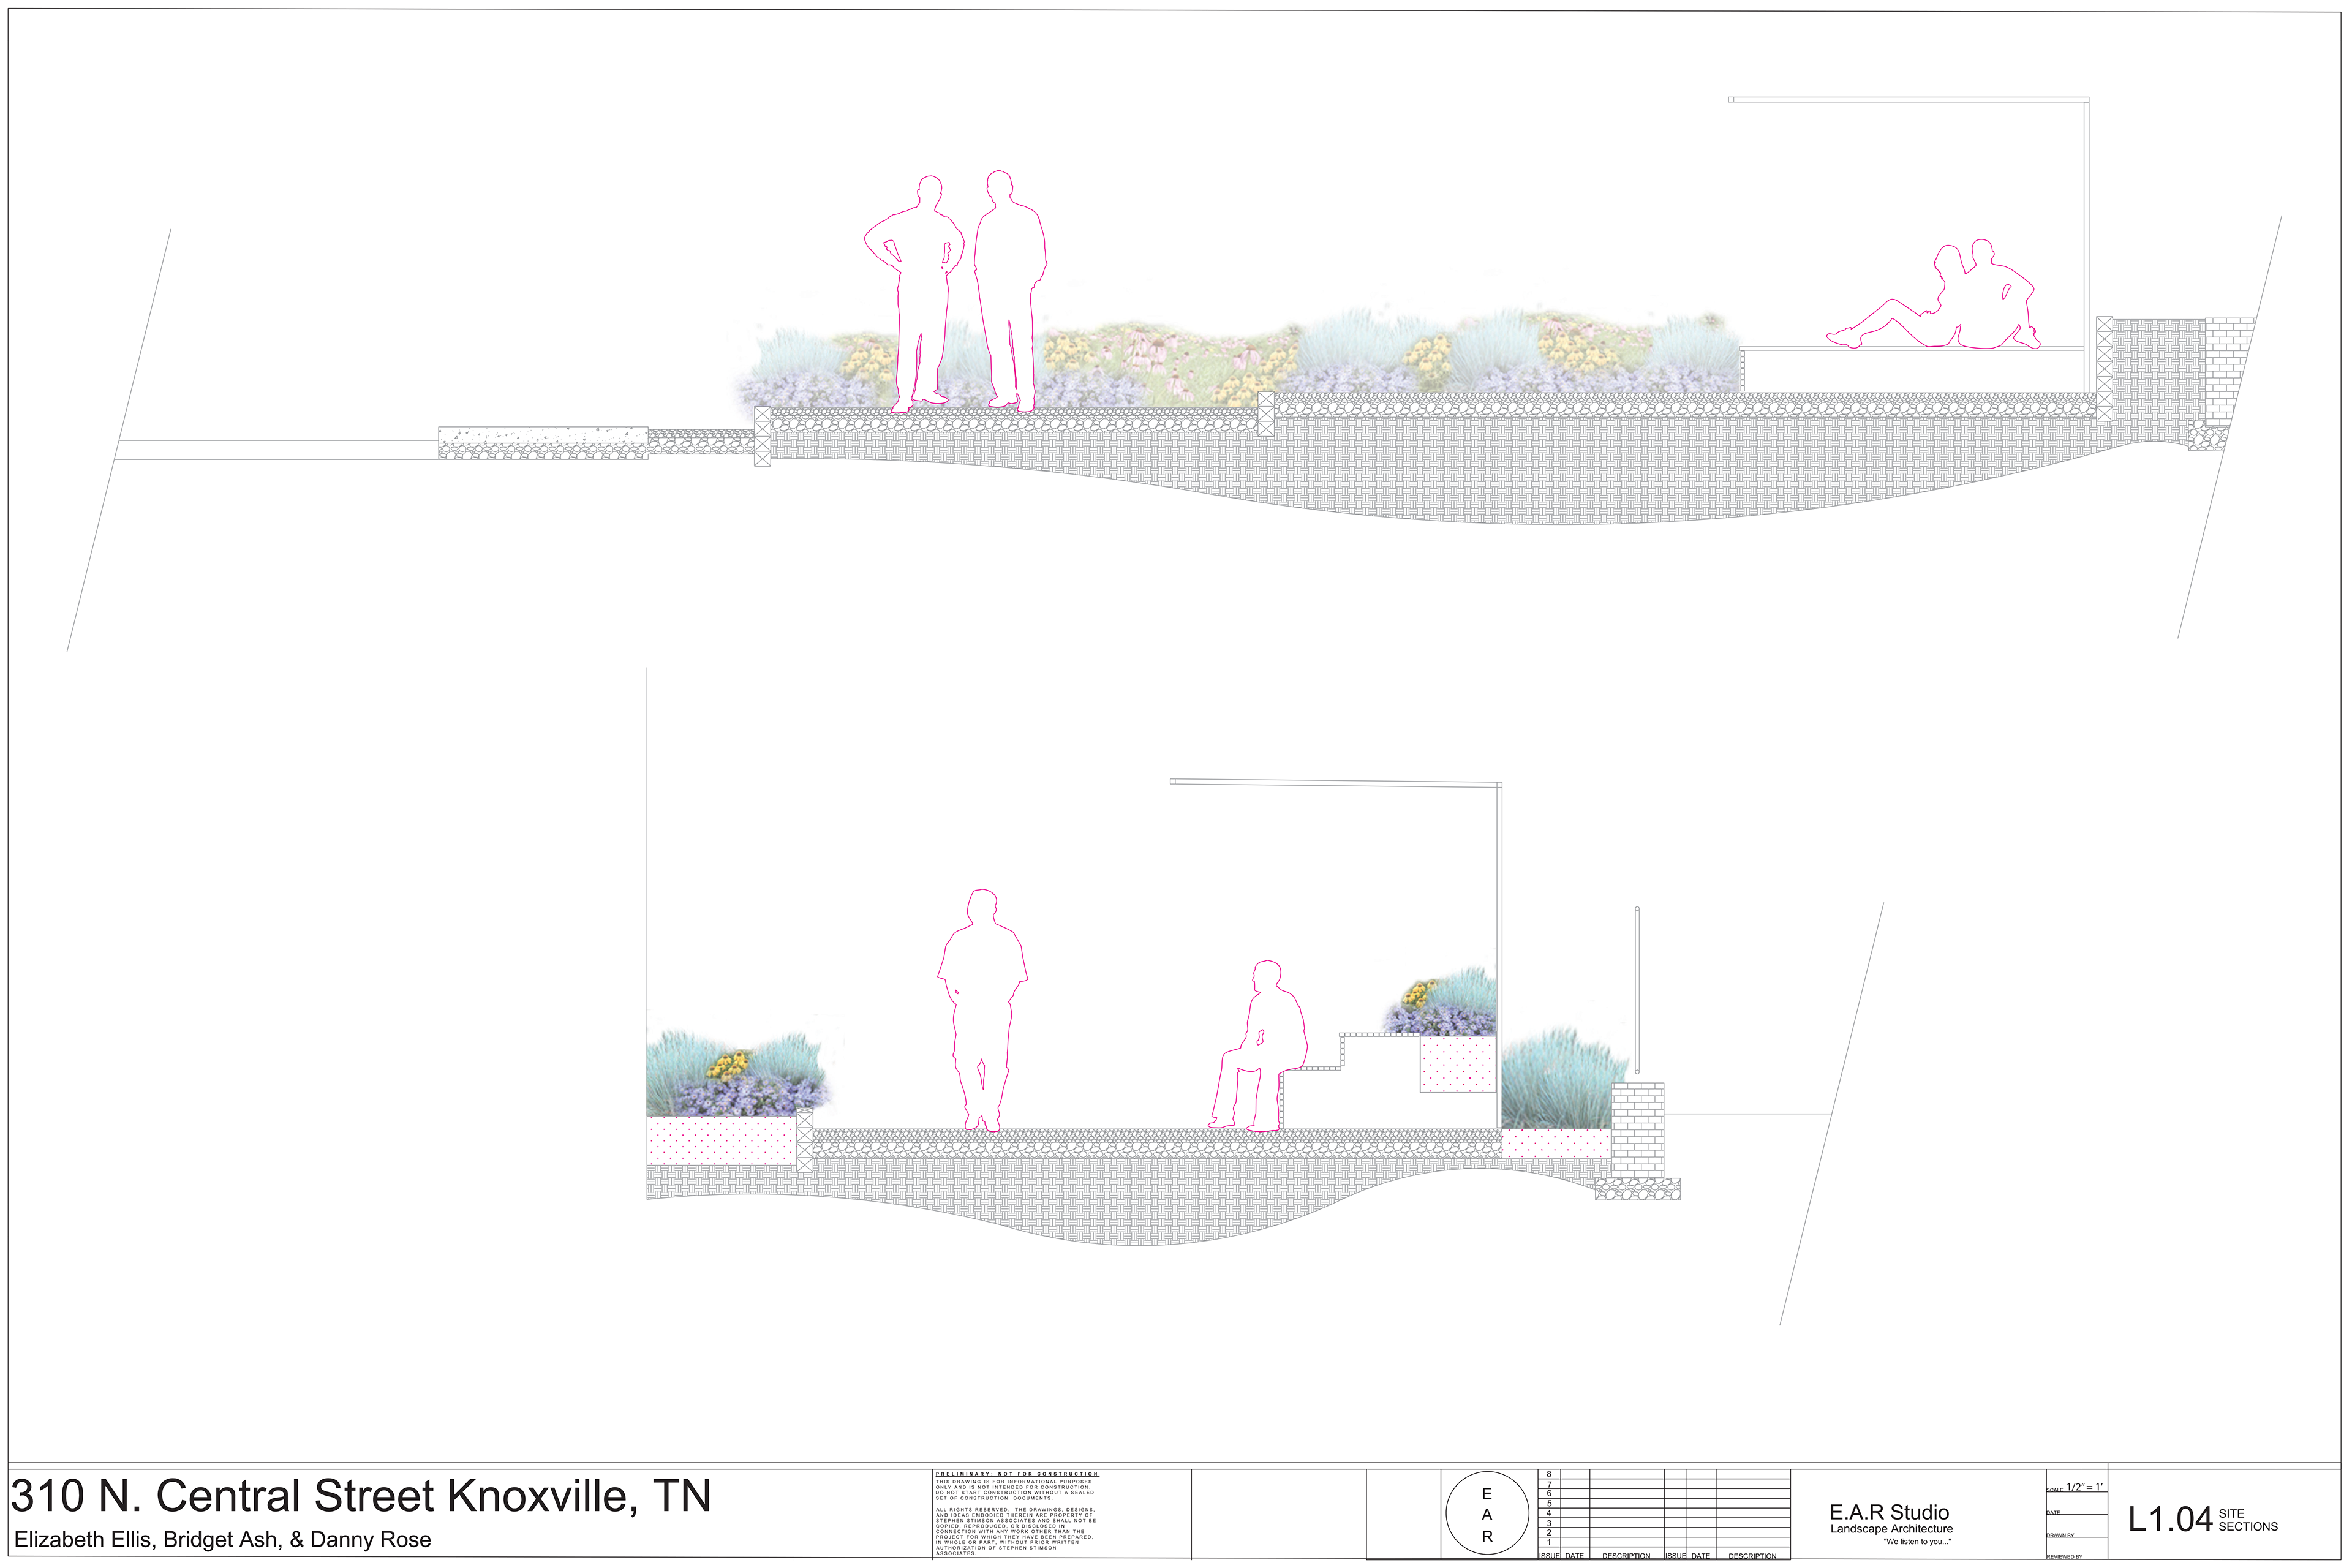The image size is (2352, 1568).
Task: Click the 310 N. Central Street address
Action: click(360, 1496)
